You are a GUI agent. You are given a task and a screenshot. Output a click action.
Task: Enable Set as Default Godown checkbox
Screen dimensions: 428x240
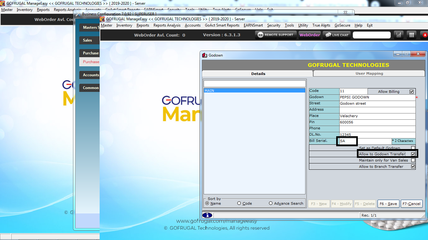413,148
